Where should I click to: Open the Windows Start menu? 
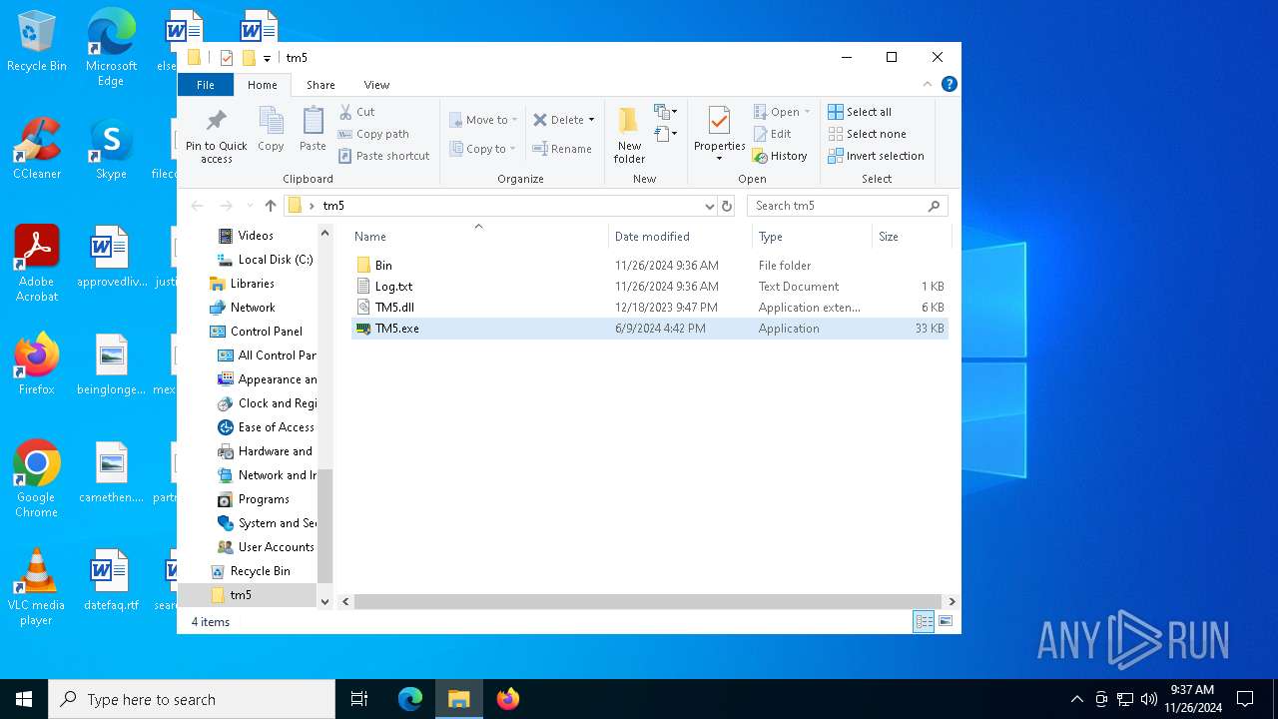pyautogui.click(x=24, y=699)
